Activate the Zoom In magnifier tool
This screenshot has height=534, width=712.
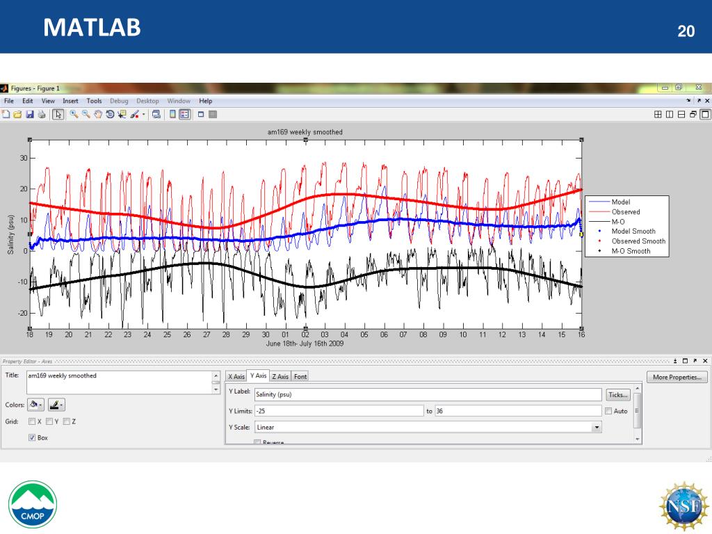pyautogui.click(x=74, y=115)
